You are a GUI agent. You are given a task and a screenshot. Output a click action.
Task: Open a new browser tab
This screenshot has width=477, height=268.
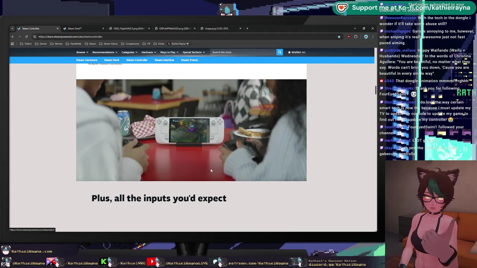click(x=247, y=28)
